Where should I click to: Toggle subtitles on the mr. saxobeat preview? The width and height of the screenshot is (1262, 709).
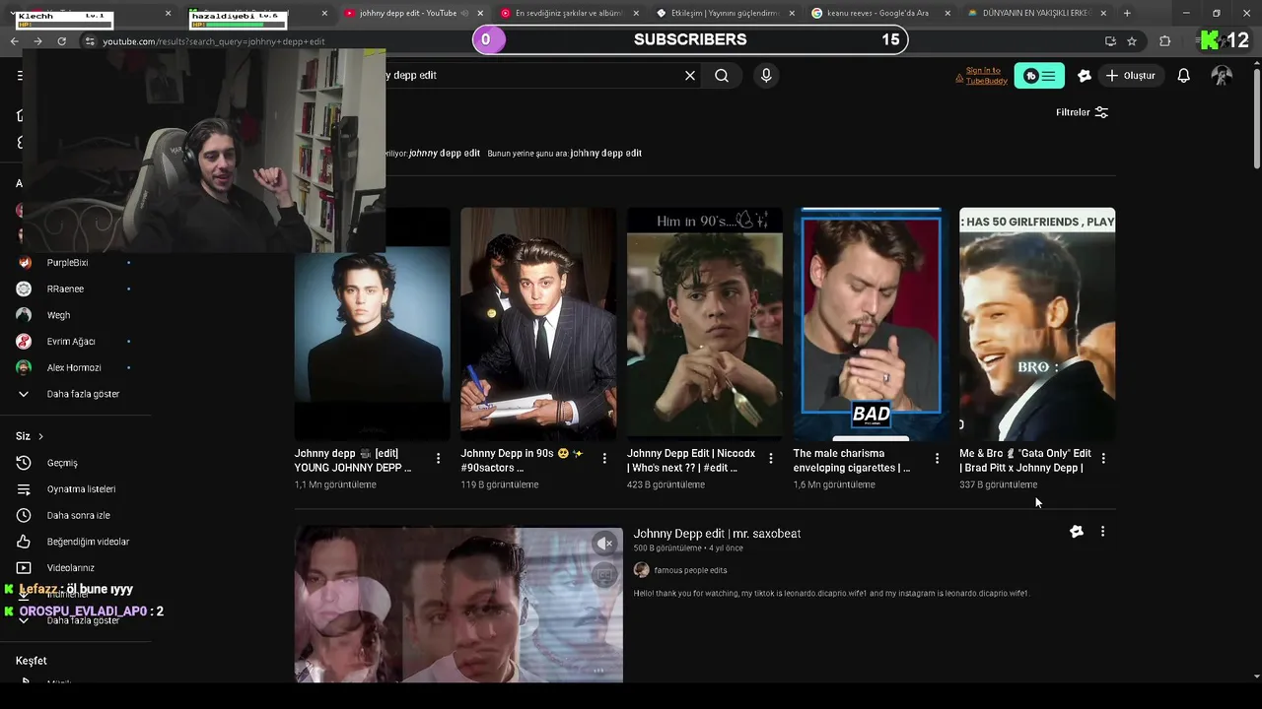[x=604, y=574]
